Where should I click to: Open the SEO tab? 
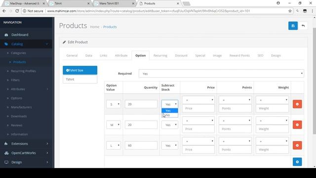click(260, 55)
